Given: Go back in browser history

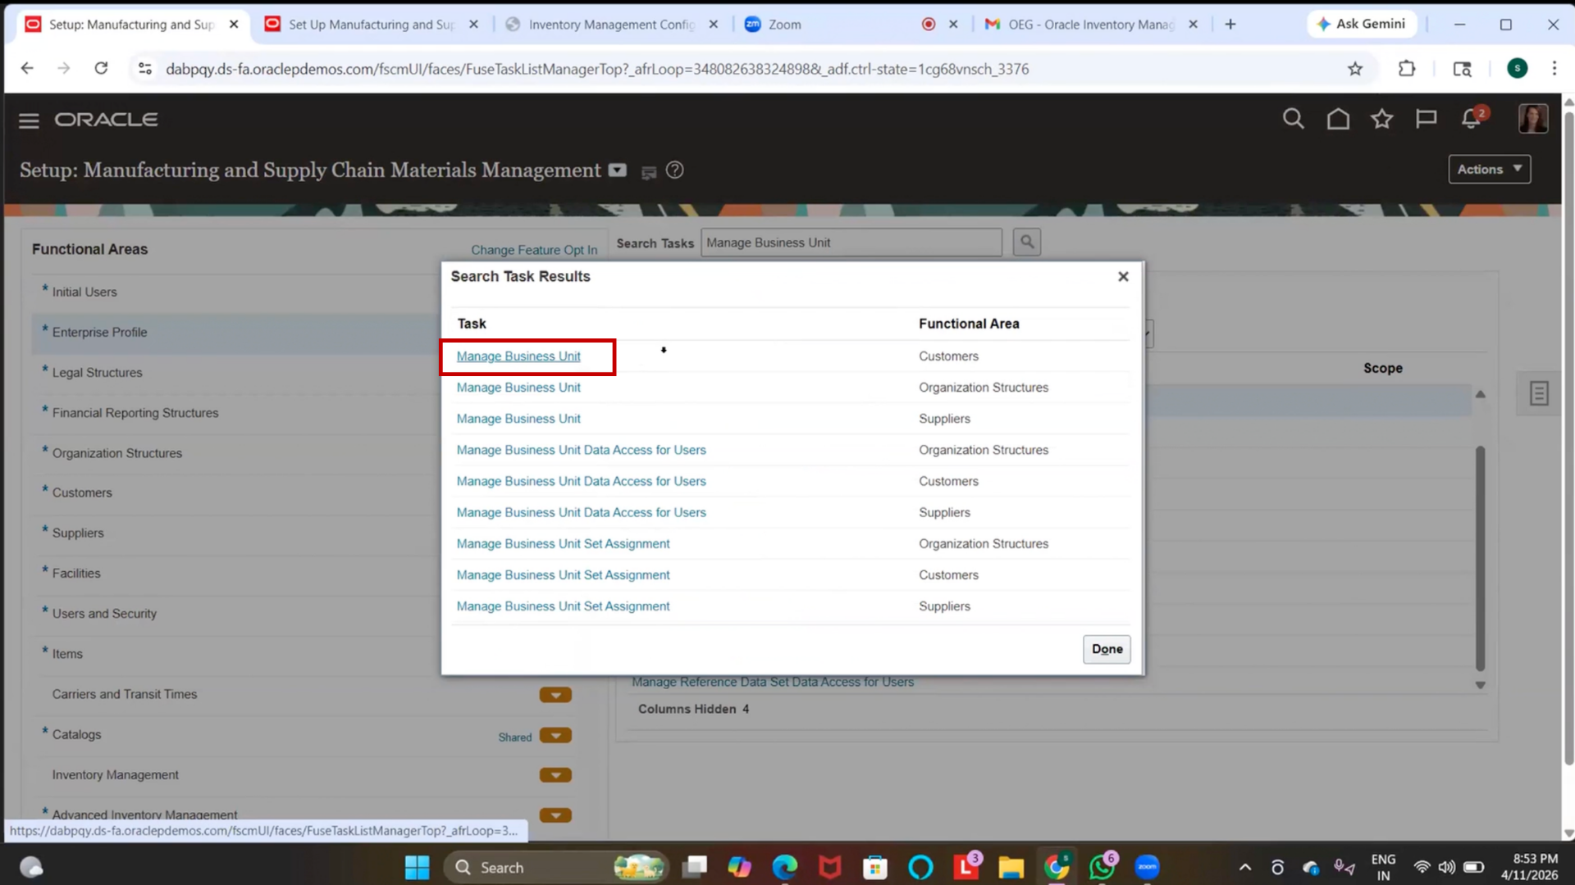Looking at the screenshot, I should click(x=27, y=69).
